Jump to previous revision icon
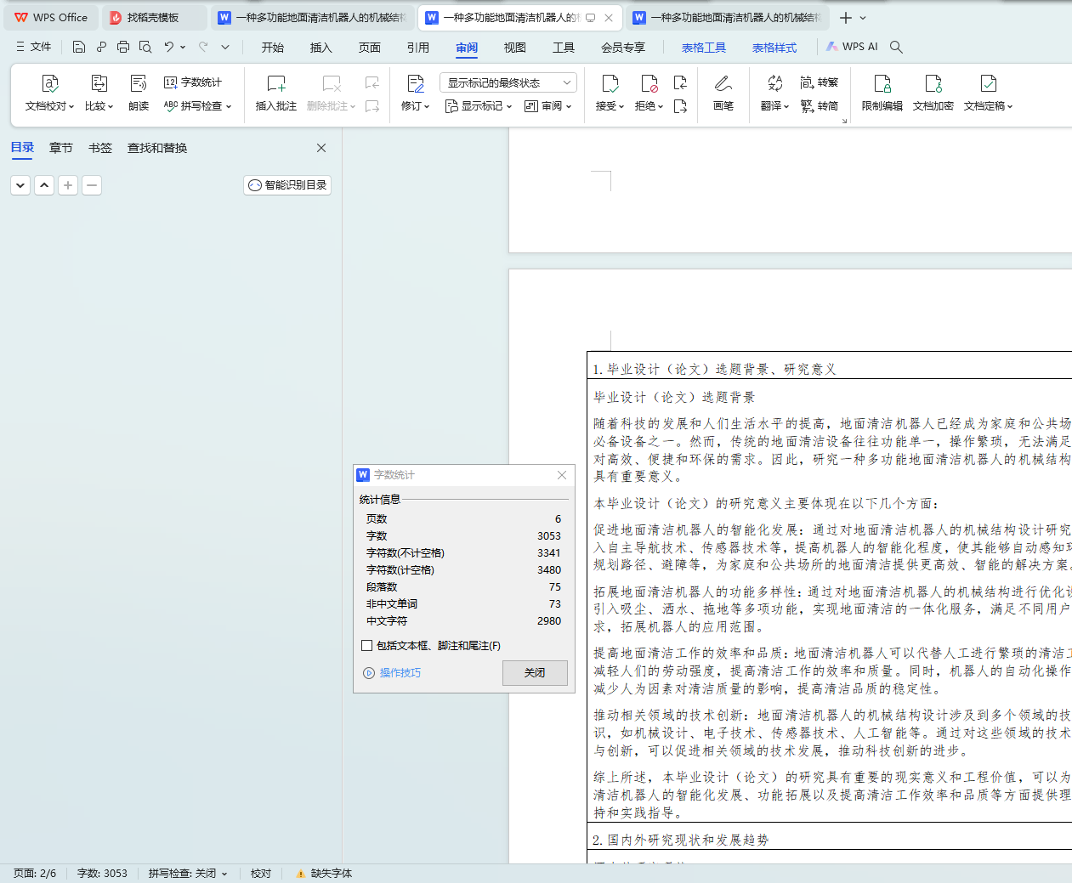Image resolution: width=1072 pixels, height=883 pixels. (680, 82)
